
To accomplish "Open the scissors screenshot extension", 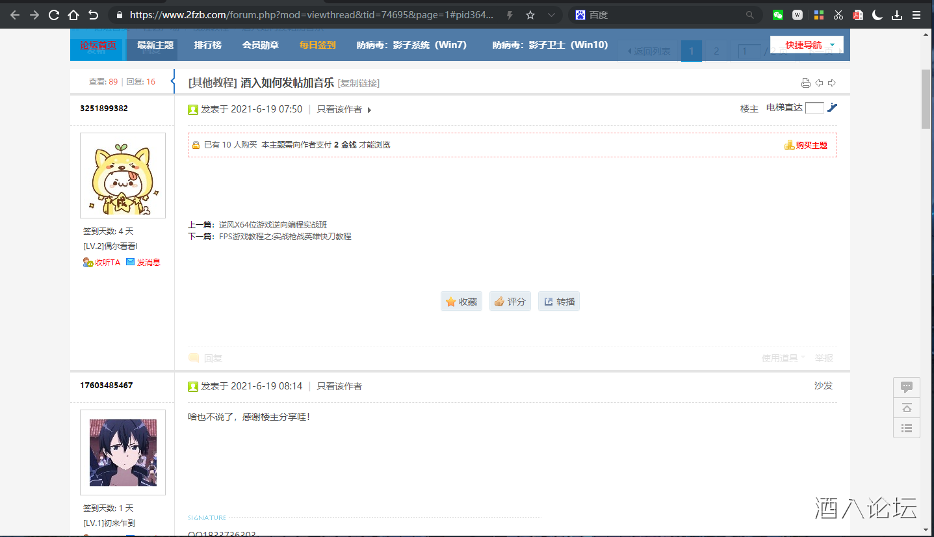I will pyautogui.click(x=838, y=15).
